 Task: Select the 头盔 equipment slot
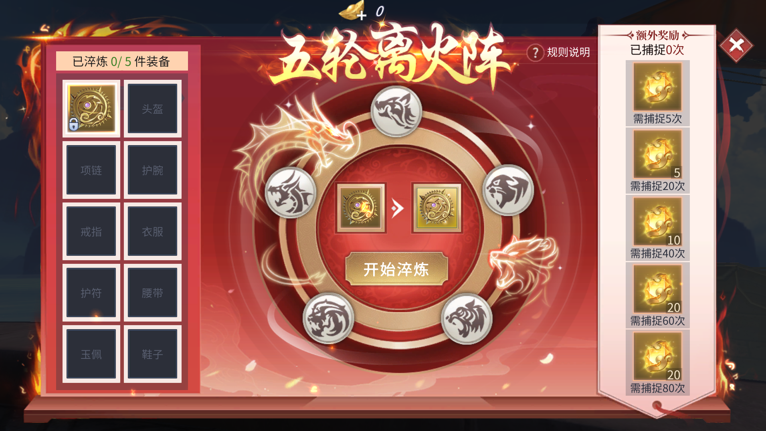[152, 109]
